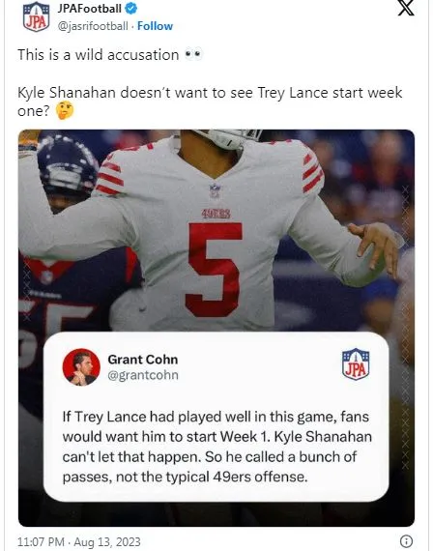Screen dimensions: 433x551
Task: Open the info circle icon beside timestamp
Action: [406, 541]
